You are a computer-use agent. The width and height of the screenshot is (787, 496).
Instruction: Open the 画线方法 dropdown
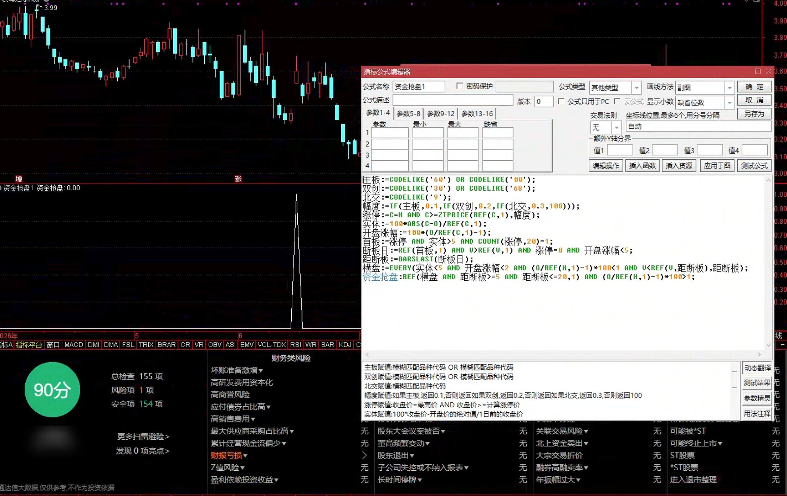[730, 88]
